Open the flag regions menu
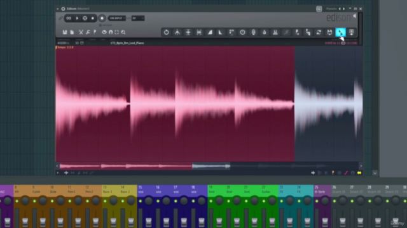The height and width of the screenshot is (228, 407). 95,32
